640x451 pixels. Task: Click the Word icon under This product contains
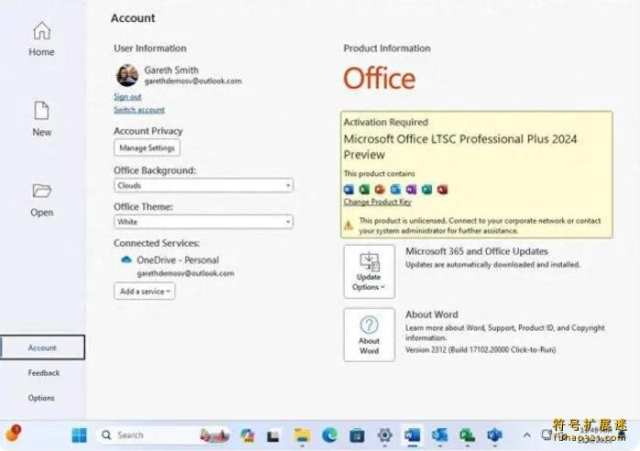pyautogui.click(x=348, y=190)
